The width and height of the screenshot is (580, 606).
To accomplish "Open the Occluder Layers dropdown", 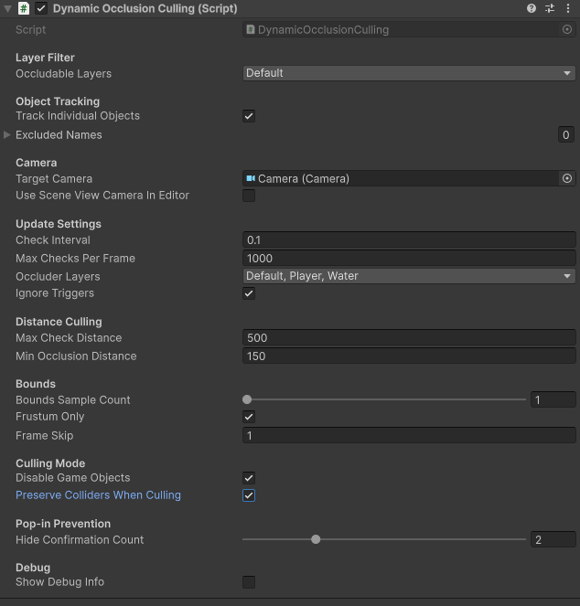I will point(409,276).
